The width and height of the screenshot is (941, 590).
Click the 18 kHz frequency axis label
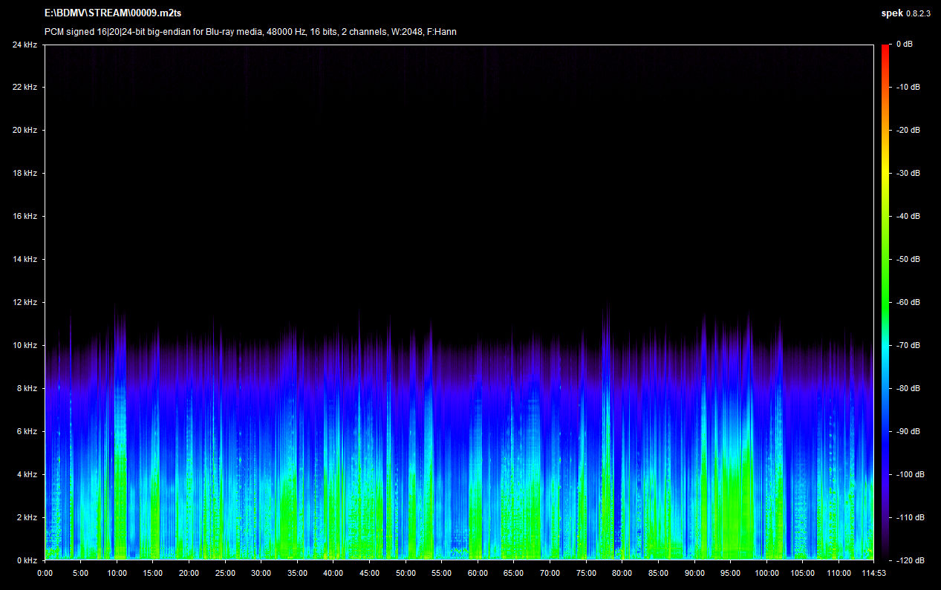(x=25, y=174)
